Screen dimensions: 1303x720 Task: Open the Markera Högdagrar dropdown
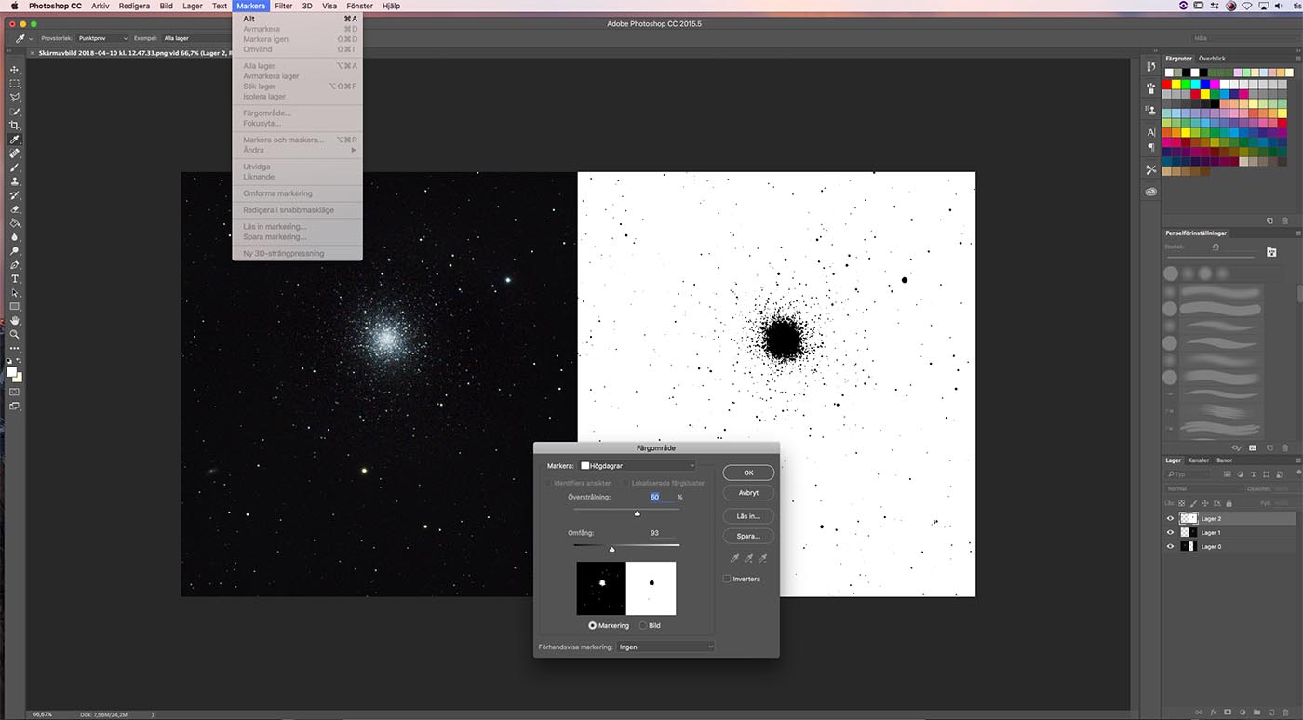tap(637, 465)
